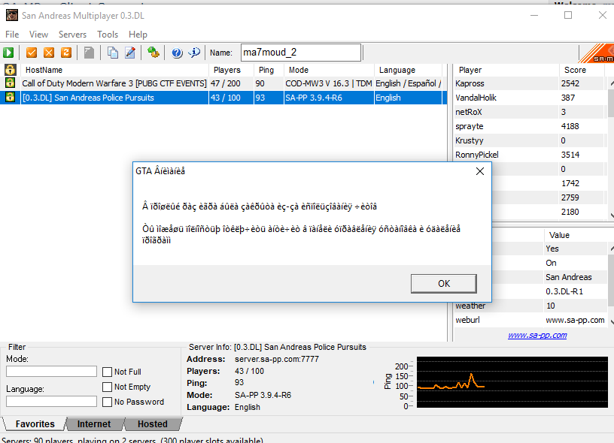Sort servers by HostName column
Screen dimensions: 614x443
pyautogui.click(x=114, y=70)
